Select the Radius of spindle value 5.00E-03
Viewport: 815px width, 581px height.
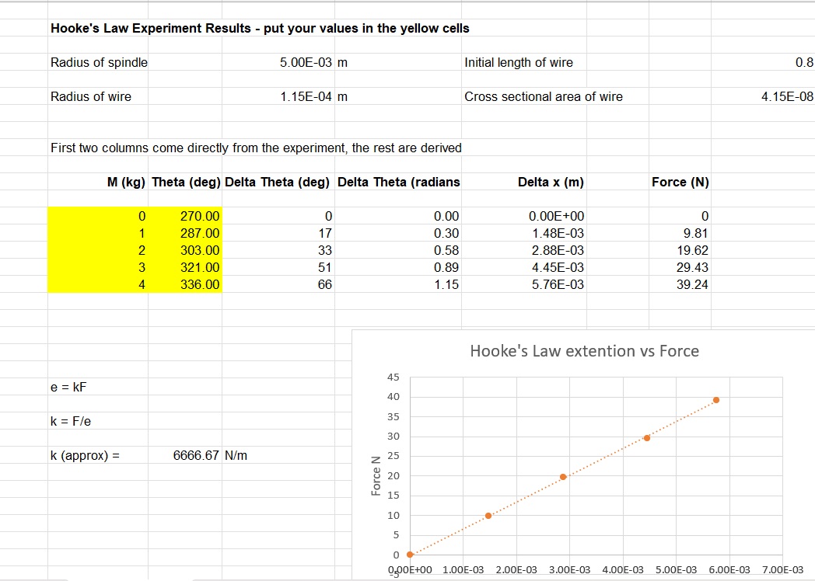tap(307, 63)
